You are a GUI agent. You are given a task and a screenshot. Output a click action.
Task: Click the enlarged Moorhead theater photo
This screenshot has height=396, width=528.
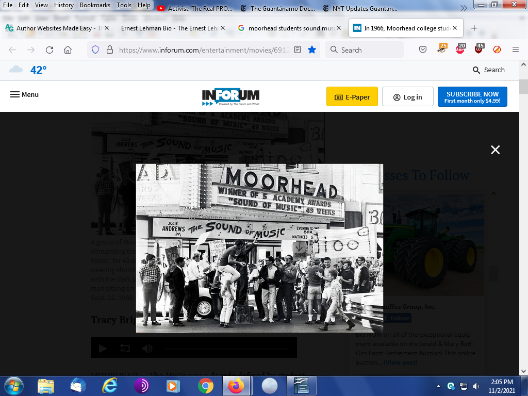[x=259, y=248]
